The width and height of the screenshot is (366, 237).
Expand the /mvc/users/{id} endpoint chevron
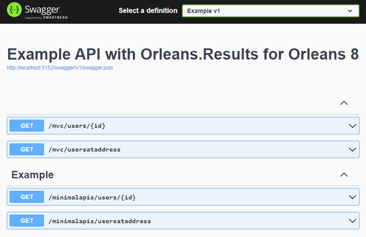(352, 126)
